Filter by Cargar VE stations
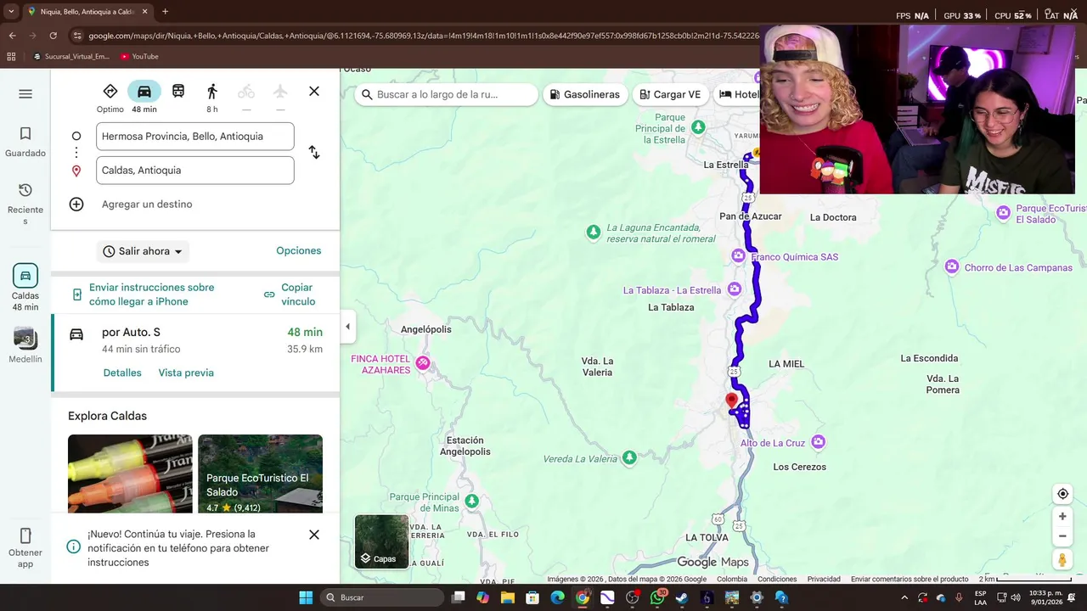This screenshot has width=1087, height=611. [x=670, y=94]
